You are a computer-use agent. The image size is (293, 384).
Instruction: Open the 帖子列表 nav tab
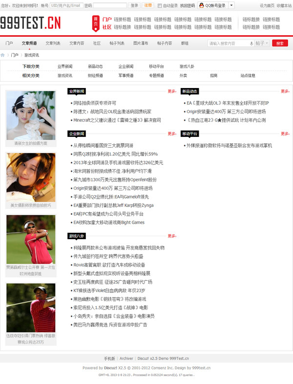117,43
